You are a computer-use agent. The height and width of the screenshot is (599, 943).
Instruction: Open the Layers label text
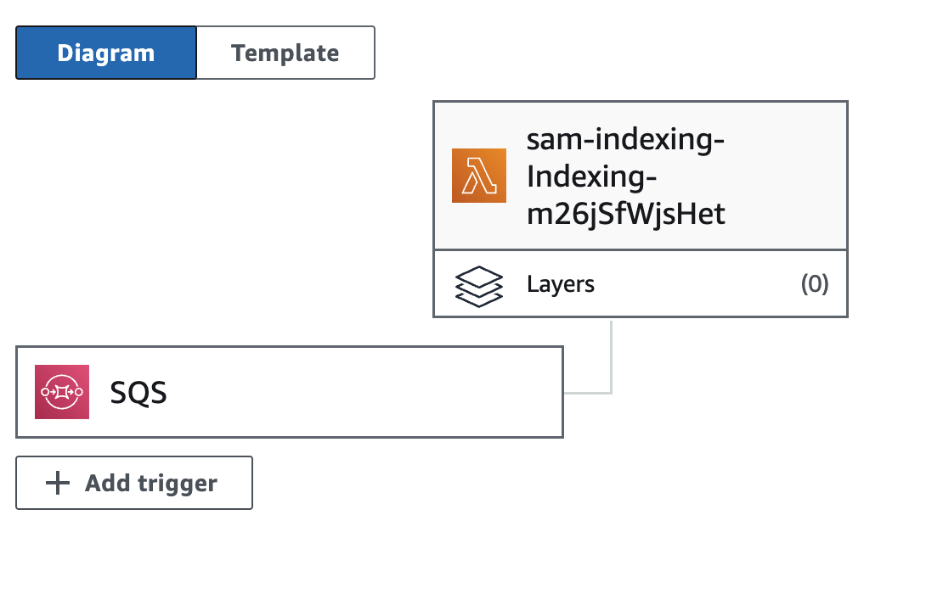pyautogui.click(x=561, y=284)
